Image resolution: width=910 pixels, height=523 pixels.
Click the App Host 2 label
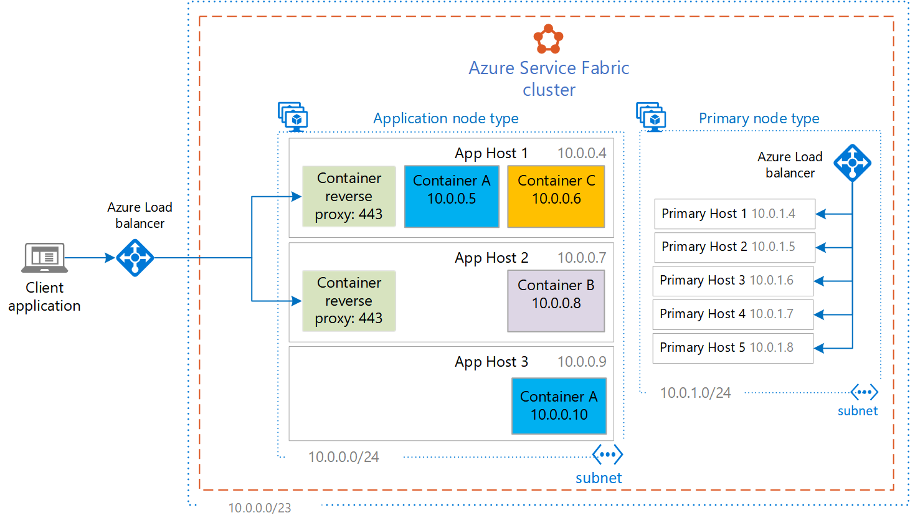tap(491, 258)
